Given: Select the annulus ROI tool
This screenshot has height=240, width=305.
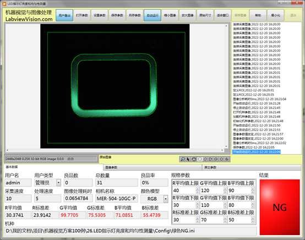Looking at the screenshot, I should (x=221, y=159).
